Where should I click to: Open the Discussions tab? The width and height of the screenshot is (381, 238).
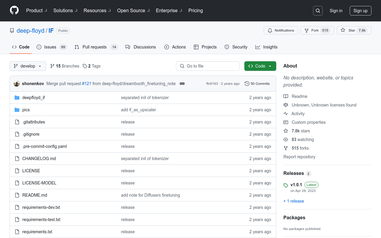[x=140, y=47]
